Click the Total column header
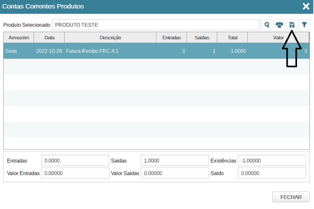 [232, 38]
